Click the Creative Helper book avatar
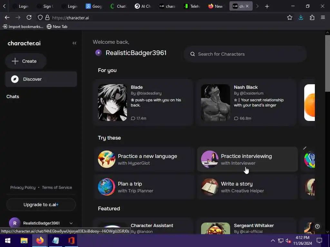 209,187
